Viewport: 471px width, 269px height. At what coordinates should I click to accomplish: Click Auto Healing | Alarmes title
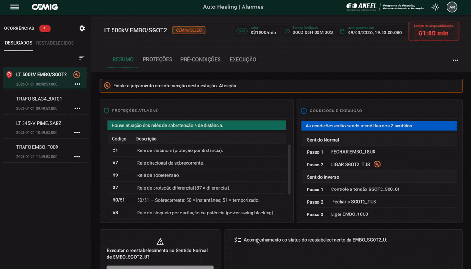point(233,7)
